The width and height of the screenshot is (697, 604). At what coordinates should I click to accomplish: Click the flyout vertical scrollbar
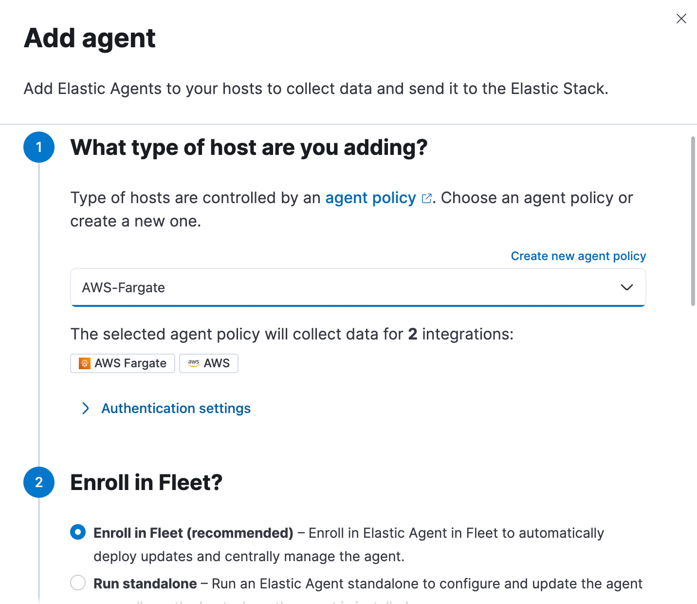(693, 222)
